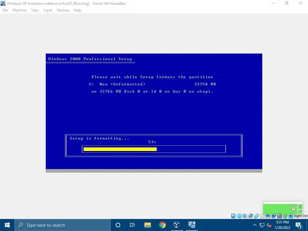Image resolution: width=308 pixels, height=231 pixels.
Task: Click the mouse integration status icon
Action: point(285,216)
